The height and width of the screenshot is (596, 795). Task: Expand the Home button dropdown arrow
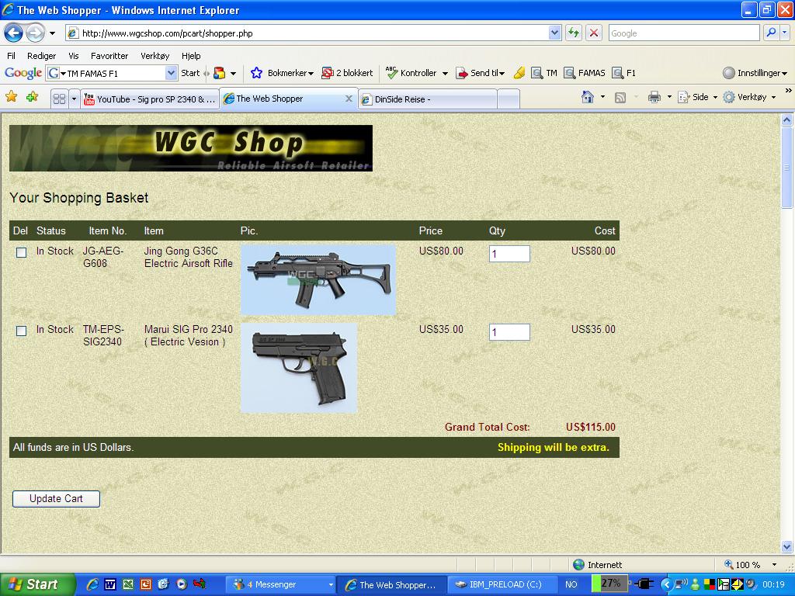click(602, 97)
